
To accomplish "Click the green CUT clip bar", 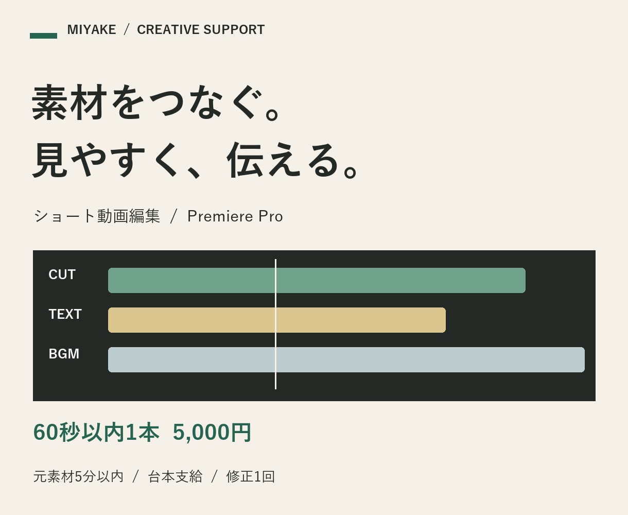I will [317, 280].
